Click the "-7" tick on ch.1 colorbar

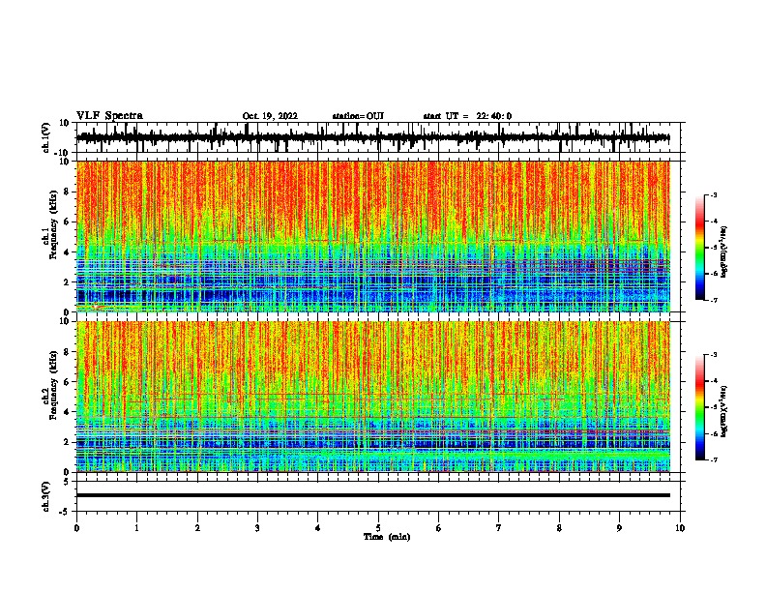coord(713,300)
